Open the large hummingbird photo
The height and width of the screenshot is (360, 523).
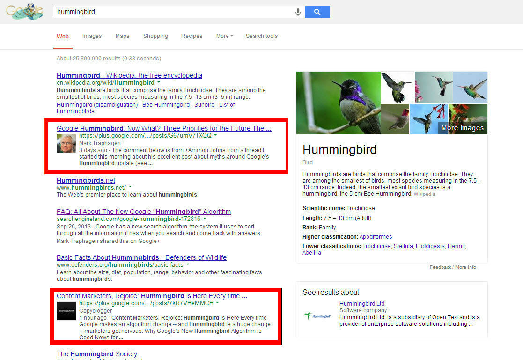[x=338, y=103]
